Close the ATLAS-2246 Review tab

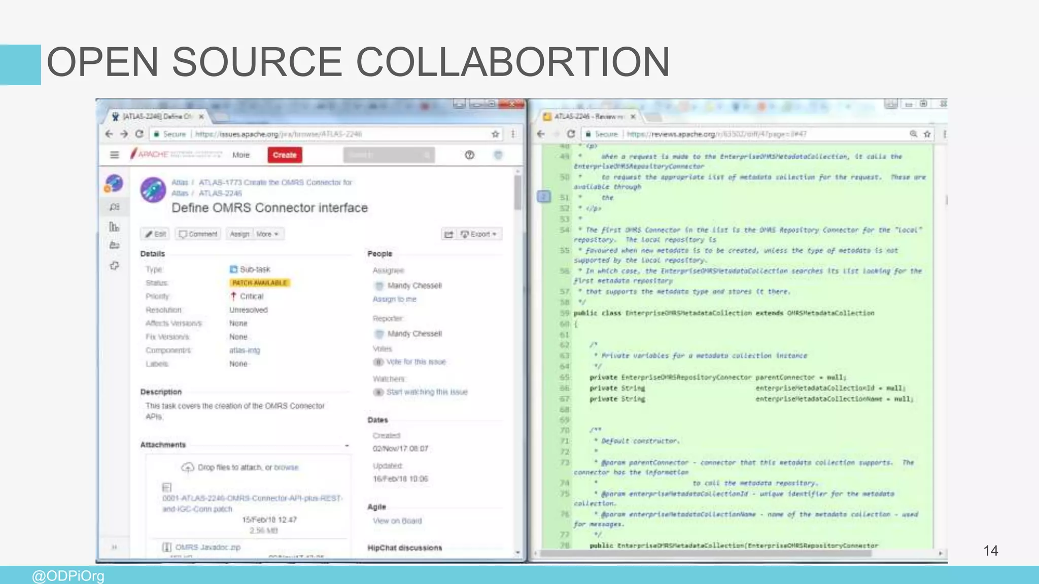(x=633, y=117)
